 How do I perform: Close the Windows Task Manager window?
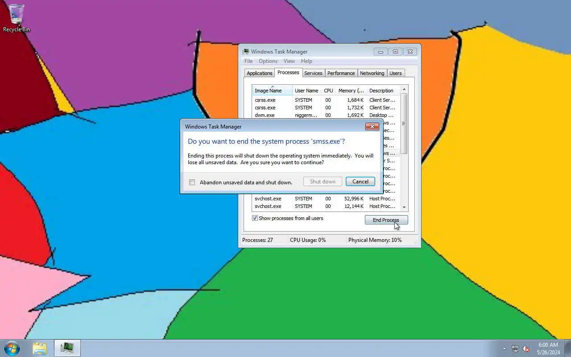click(410, 52)
